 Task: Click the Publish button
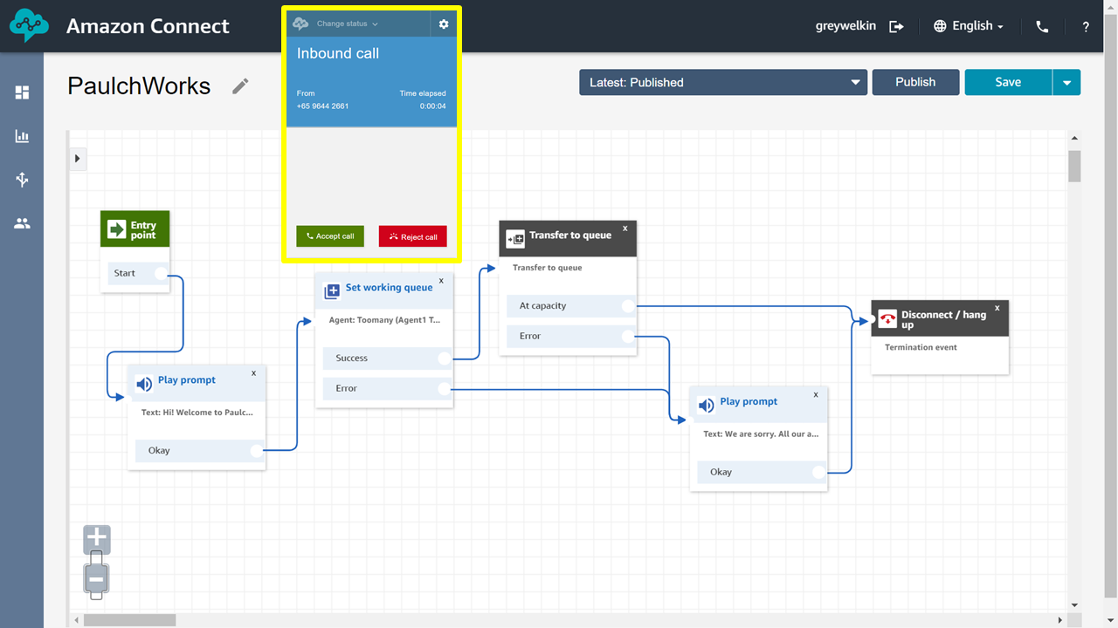coord(915,82)
